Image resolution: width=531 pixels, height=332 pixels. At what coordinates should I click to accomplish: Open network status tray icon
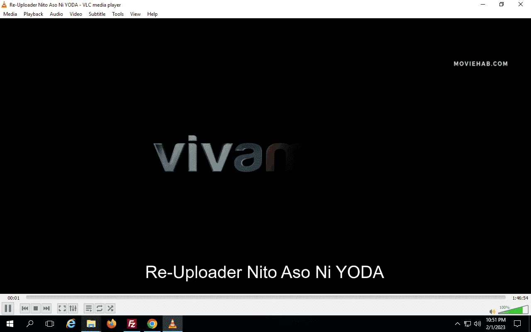click(468, 324)
